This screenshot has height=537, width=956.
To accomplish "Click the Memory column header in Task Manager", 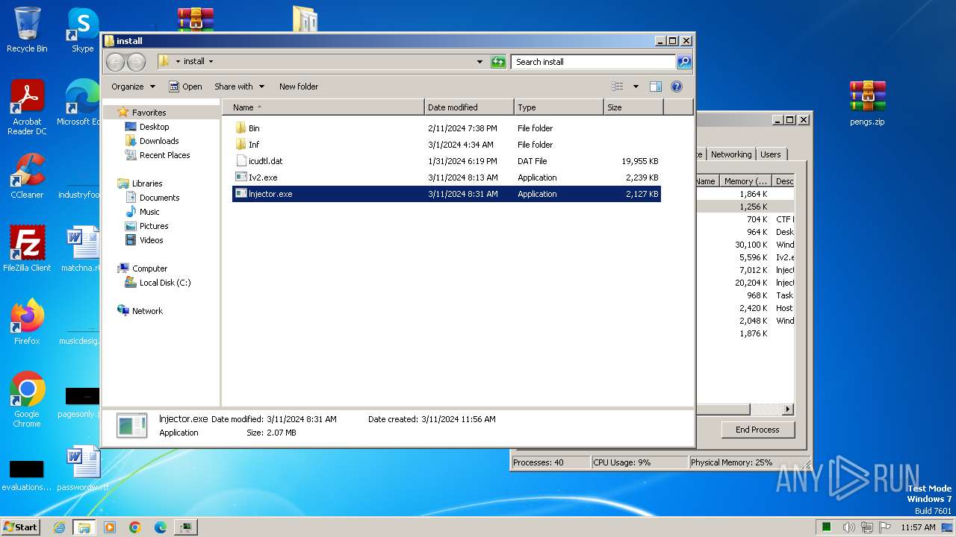I will [745, 181].
